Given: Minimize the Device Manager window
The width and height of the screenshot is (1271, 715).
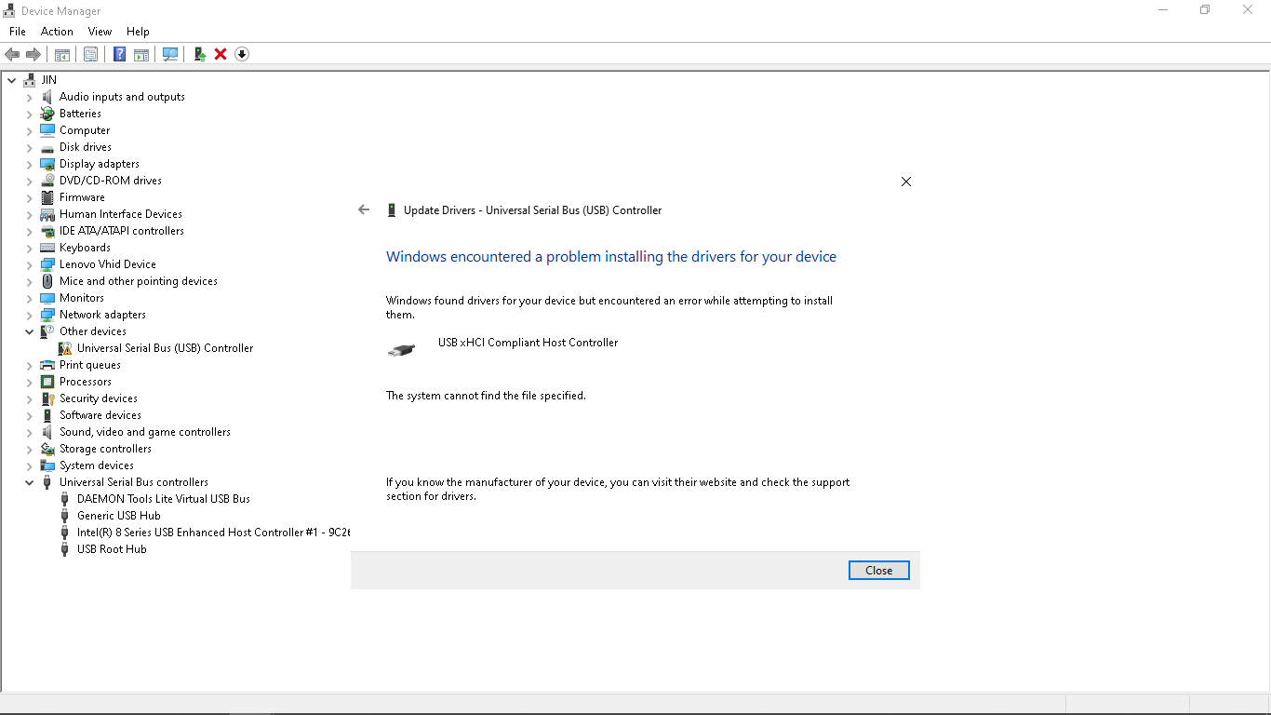Looking at the screenshot, I should (x=1163, y=10).
